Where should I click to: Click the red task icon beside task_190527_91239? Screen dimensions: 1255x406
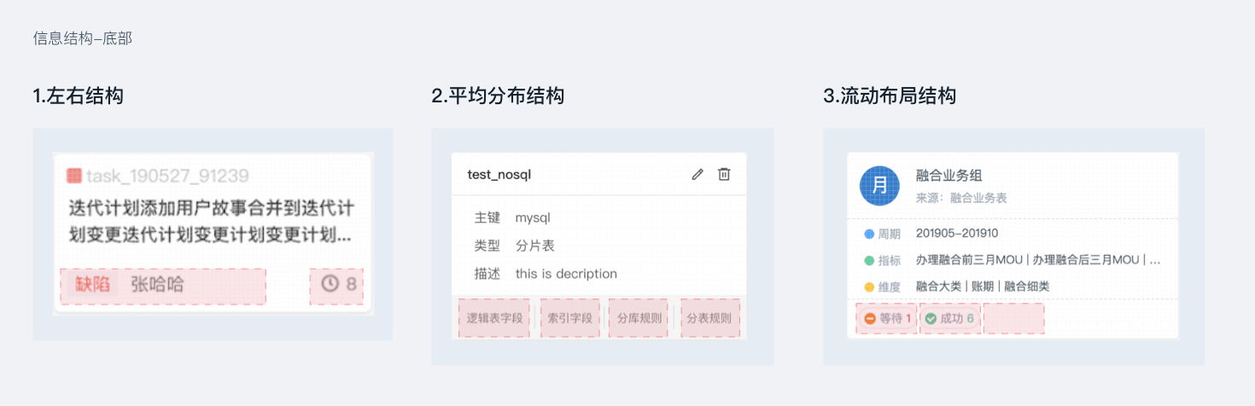tap(74, 176)
